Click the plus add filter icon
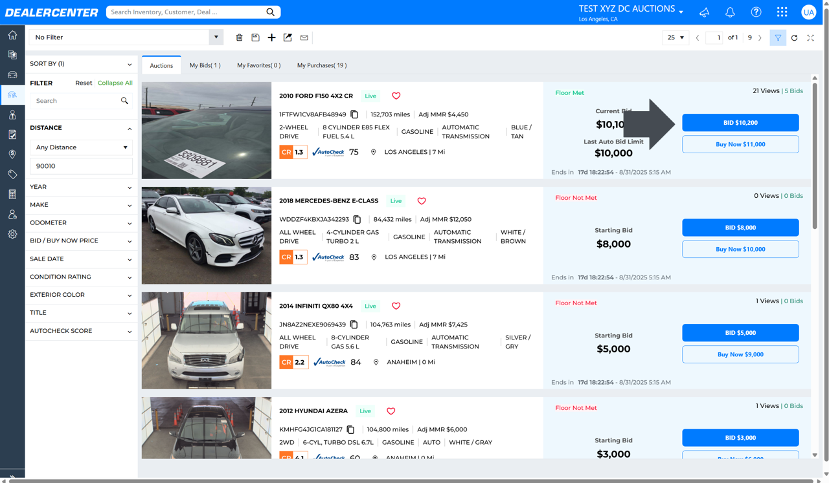 pos(271,38)
